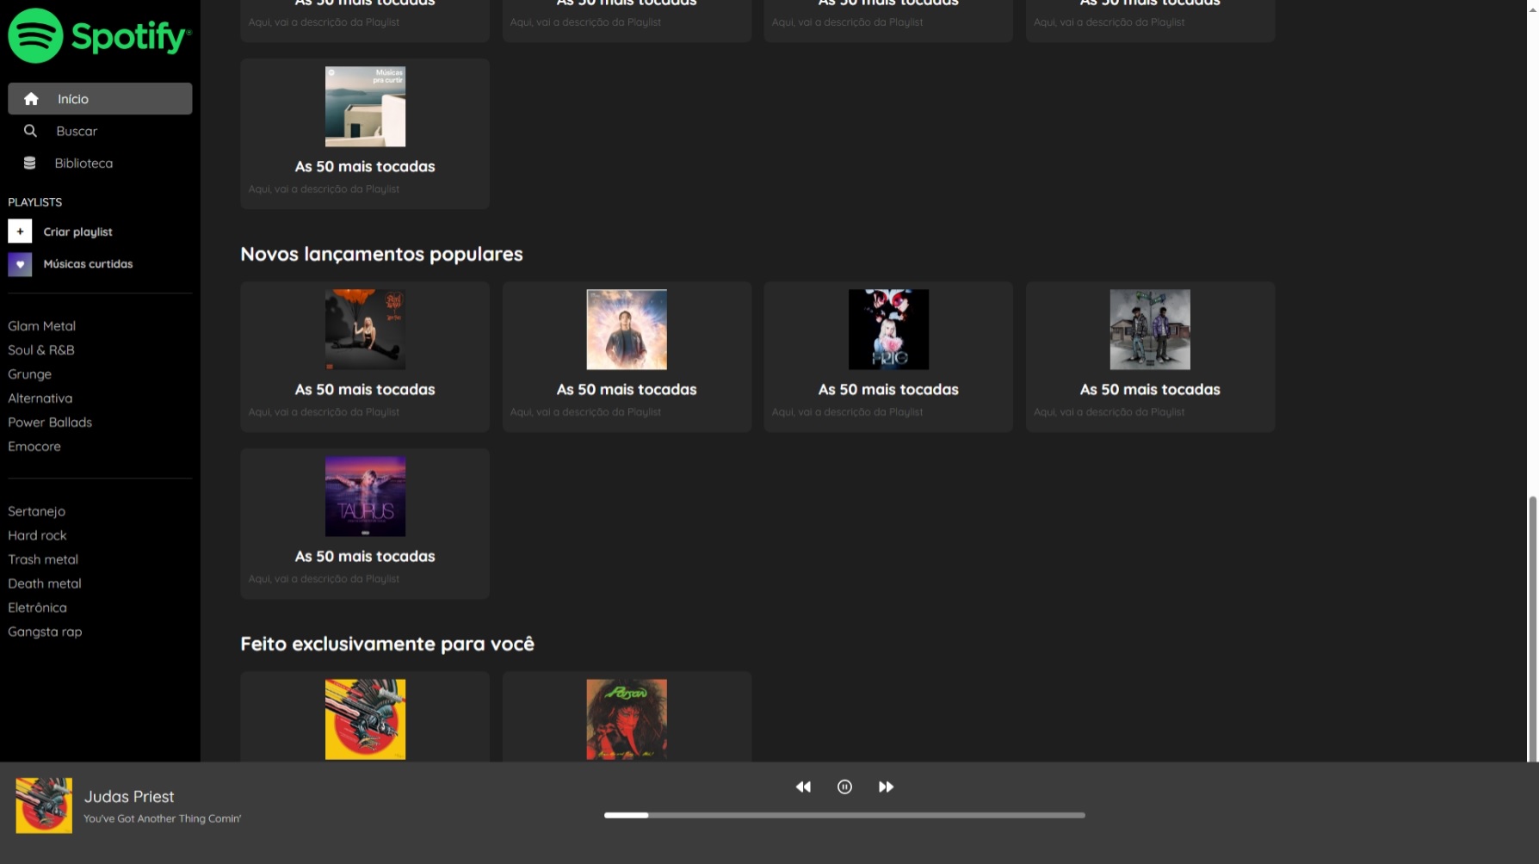Click You've Got Another Thing Comin' title
The width and height of the screenshot is (1539, 864).
click(x=162, y=818)
